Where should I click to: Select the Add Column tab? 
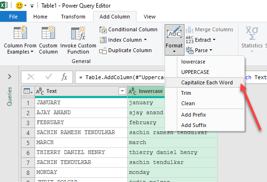tap(115, 17)
